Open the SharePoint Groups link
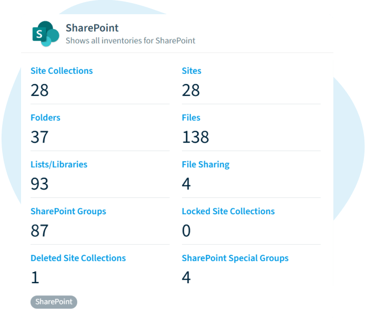Screen dimensions: 386x318 click(x=68, y=212)
